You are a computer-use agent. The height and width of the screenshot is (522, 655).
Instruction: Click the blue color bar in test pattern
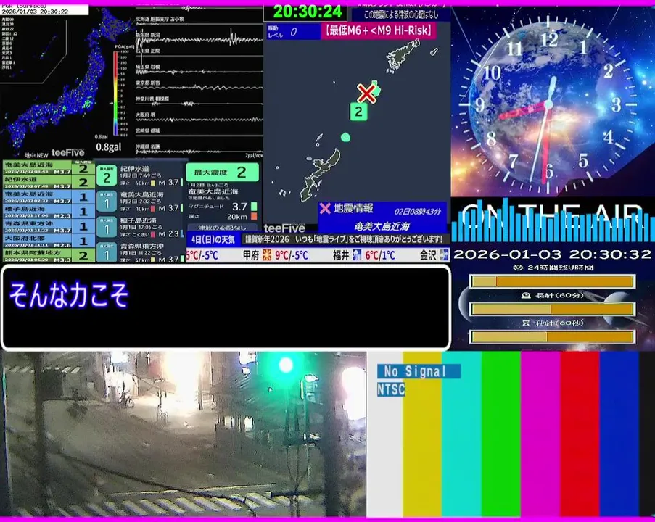[x=619, y=434]
